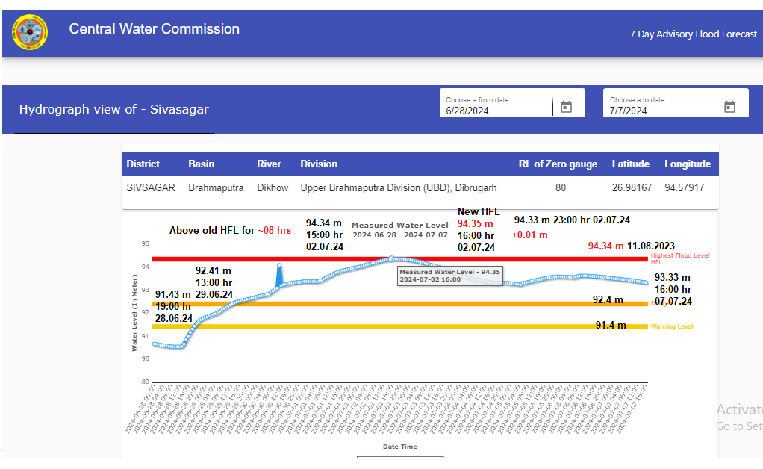Click the Central Water Commission logo
Viewport: 763px width, 469px height.
30,33
